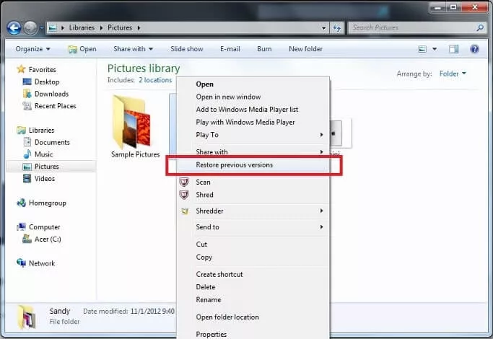Expand the Play To submenu arrow
493x339 pixels.
(321, 135)
